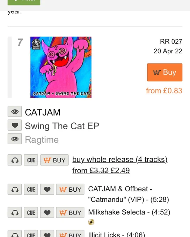Follow artist CATJAM via eye icon
This screenshot has width=190, height=237.
[15, 112]
